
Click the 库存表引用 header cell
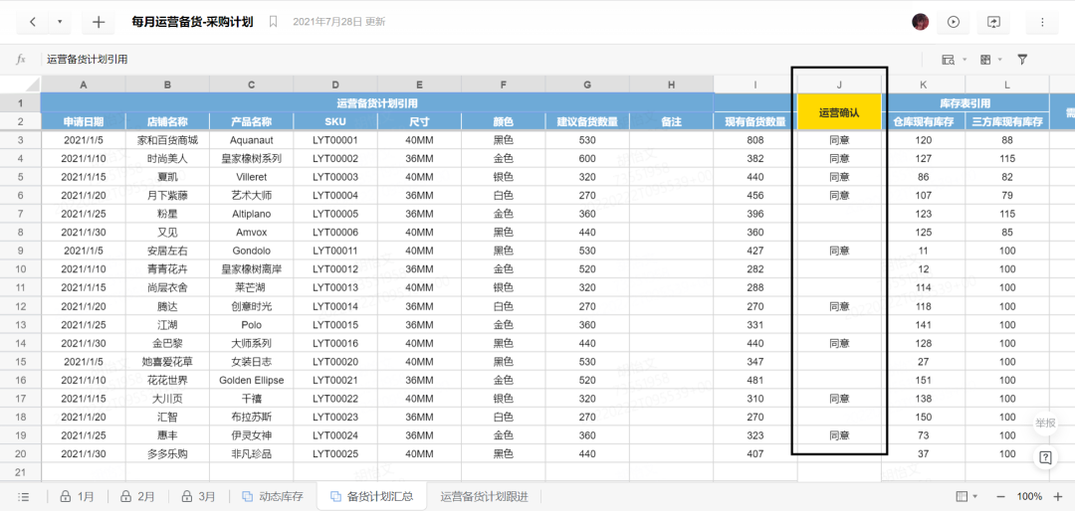coord(965,103)
